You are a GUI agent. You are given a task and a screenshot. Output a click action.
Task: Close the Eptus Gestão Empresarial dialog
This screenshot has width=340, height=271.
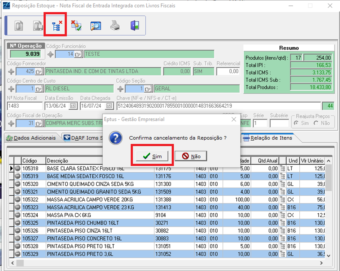coord(234,119)
